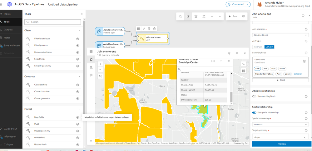Click the Select all link

pos(298,74)
